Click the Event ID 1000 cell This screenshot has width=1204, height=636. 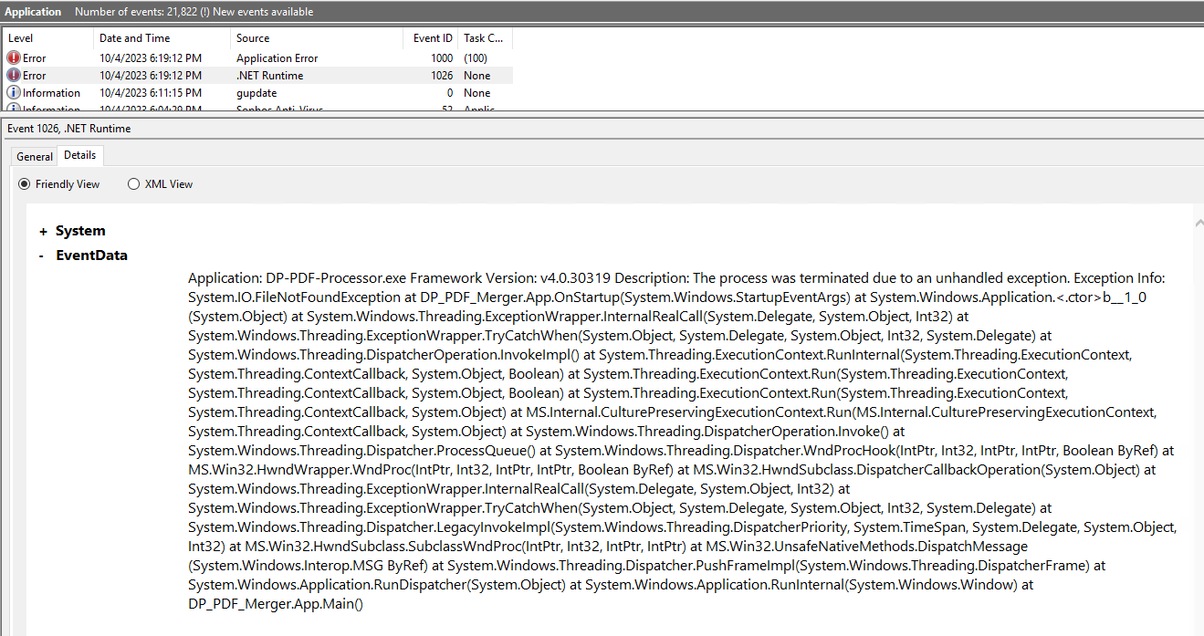pyautogui.click(x=442, y=58)
